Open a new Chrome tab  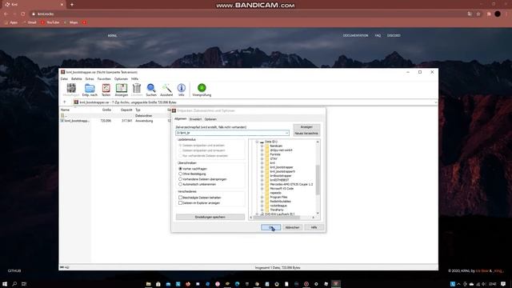click(x=72, y=5)
